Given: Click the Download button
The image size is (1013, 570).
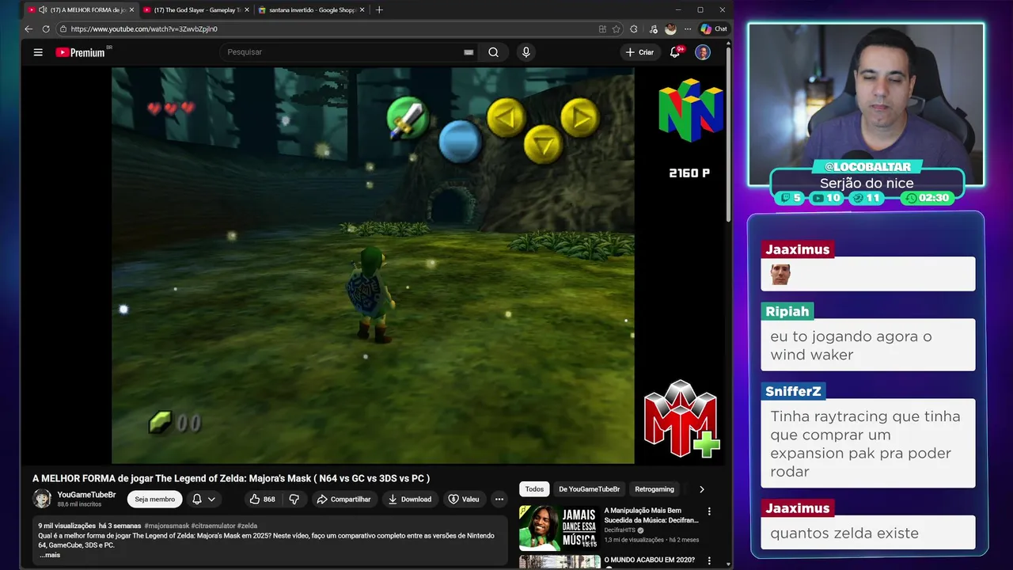Looking at the screenshot, I should click(x=410, y=500).
